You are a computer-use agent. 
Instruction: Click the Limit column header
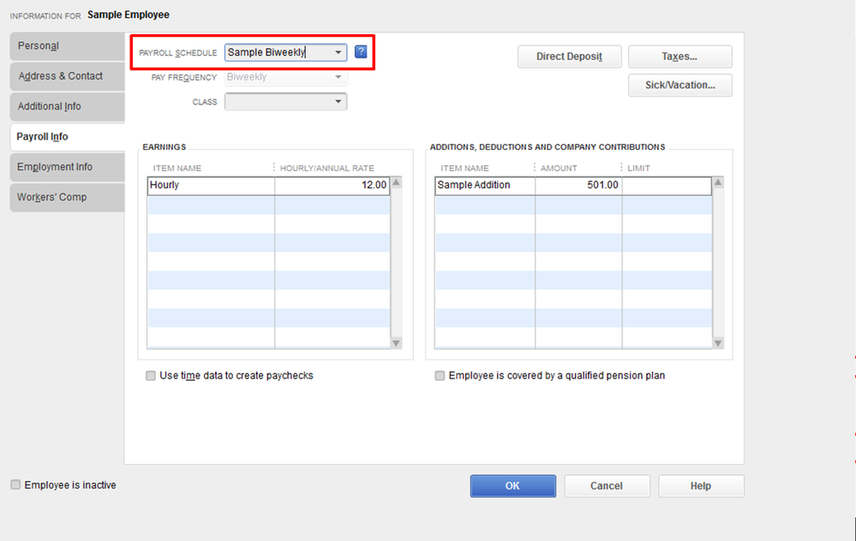(x=638, y=168)
